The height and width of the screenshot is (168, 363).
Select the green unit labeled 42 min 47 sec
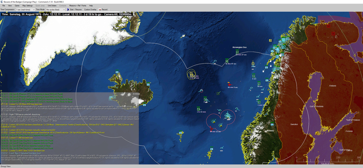tap(227, 61)
